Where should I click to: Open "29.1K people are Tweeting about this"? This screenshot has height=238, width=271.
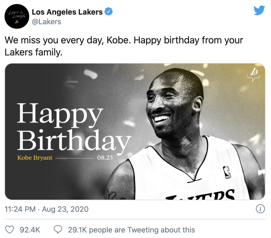point(131,230)
